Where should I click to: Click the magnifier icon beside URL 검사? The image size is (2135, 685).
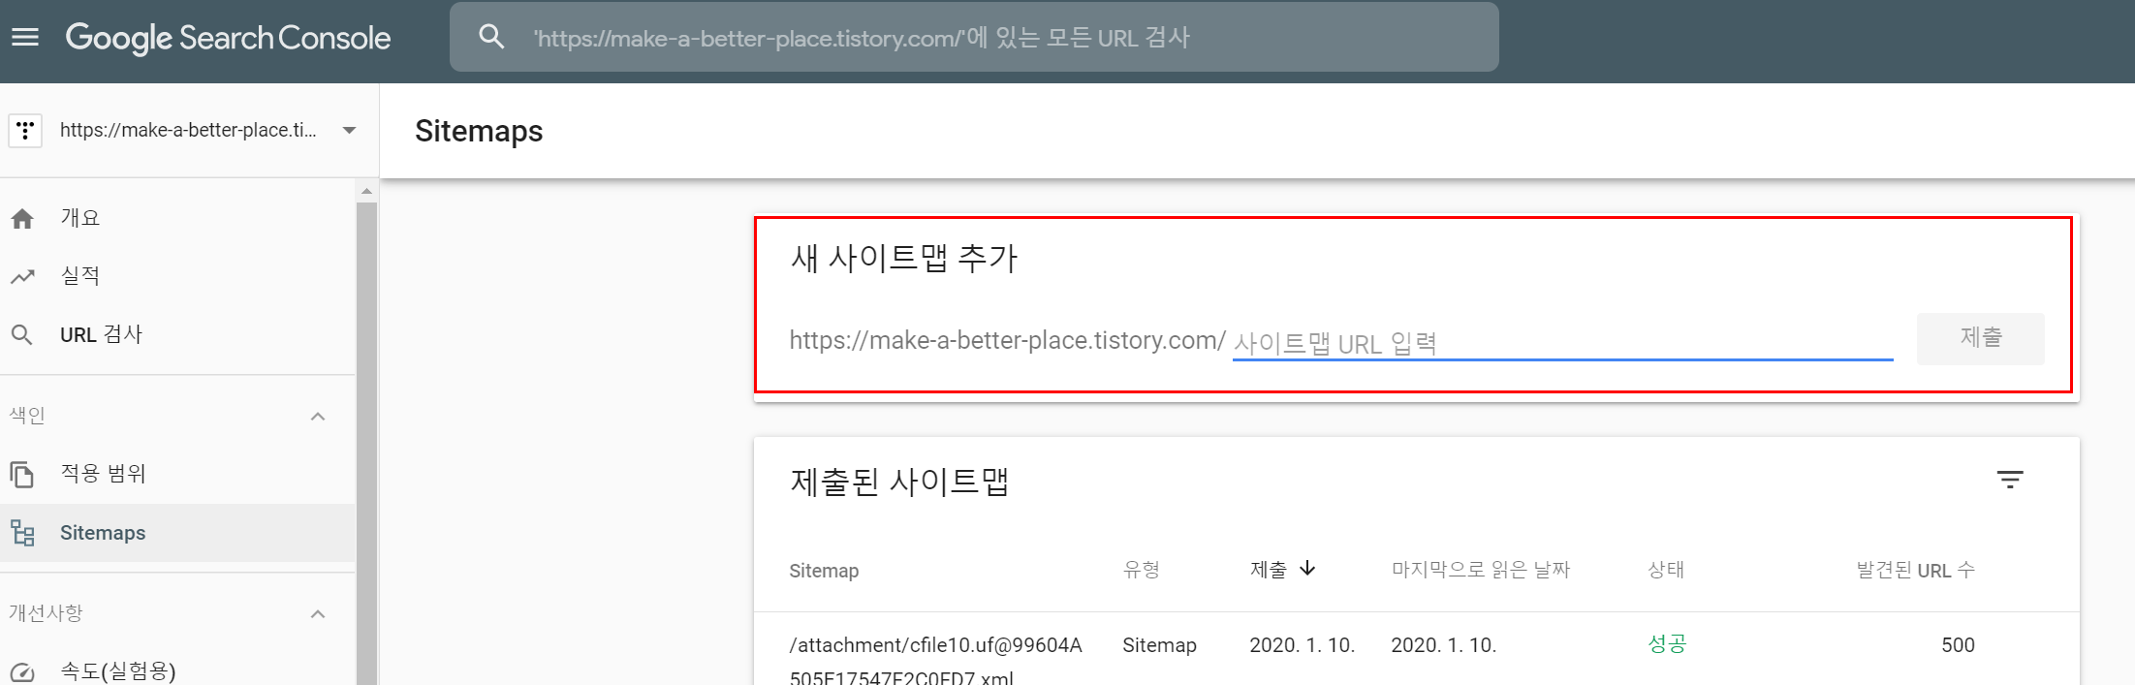click(21, 335)
